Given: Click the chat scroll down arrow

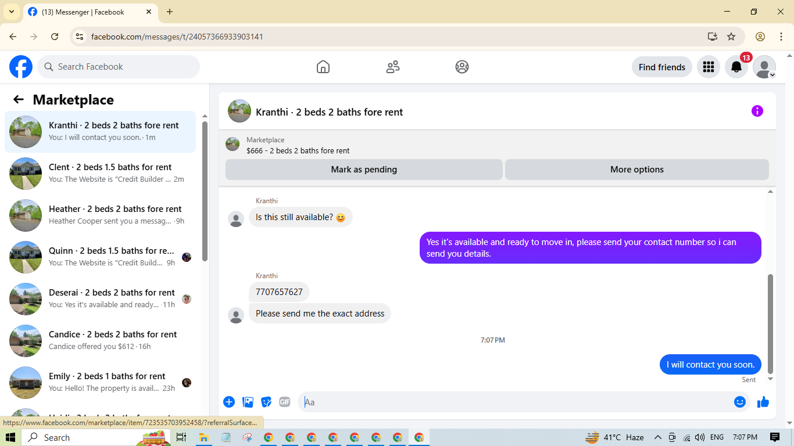Looking at the screenshot, I should coord(771,379).
